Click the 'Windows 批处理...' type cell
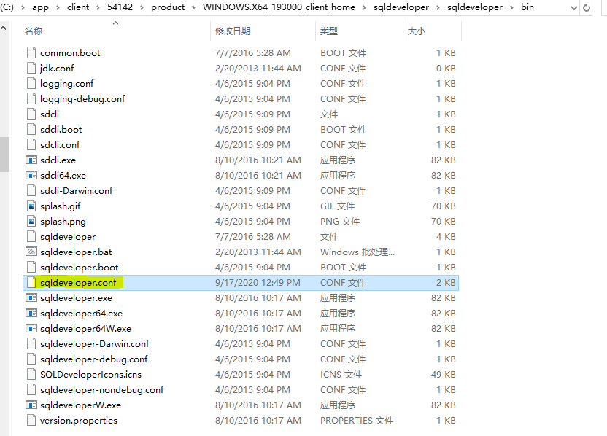607x436 pixels. (357, 252)
